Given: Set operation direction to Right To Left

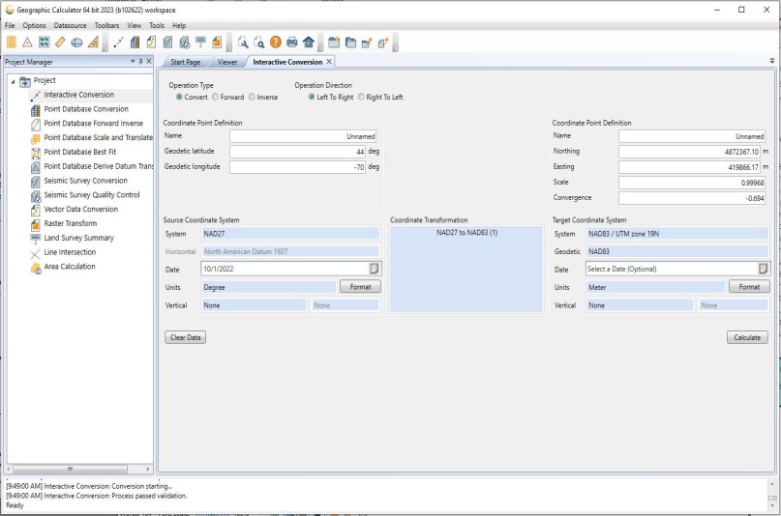Looking at the screenshot, I should (x=362, y=97).
